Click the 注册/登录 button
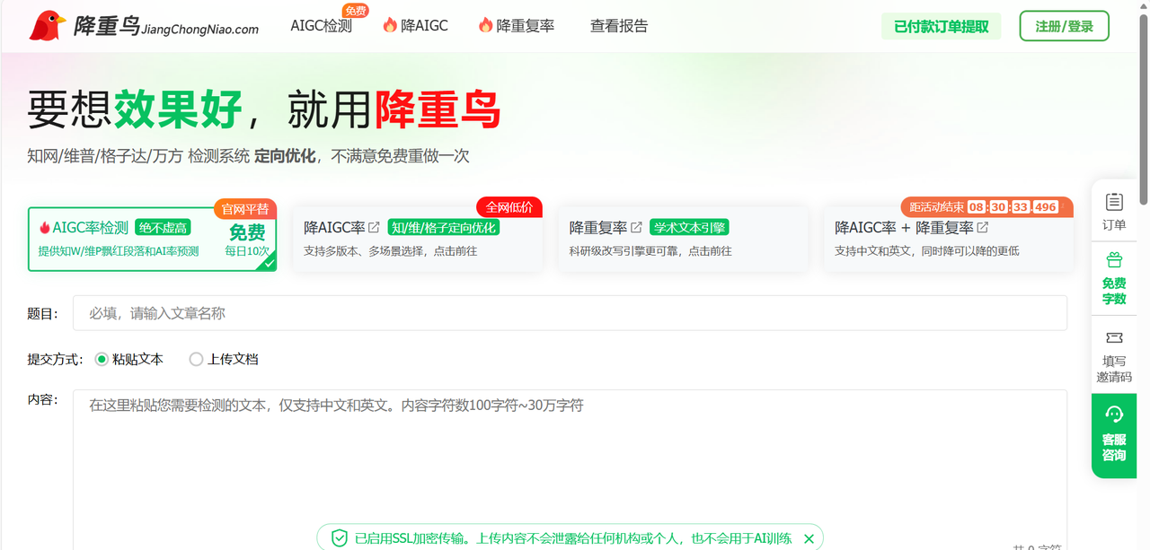Screen dimensions: 1150x550 pos(1065,26)
